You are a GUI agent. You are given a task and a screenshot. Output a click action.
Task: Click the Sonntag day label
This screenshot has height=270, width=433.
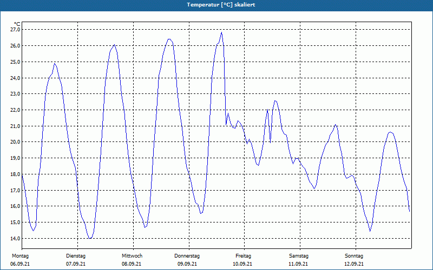tap(354, 256)
